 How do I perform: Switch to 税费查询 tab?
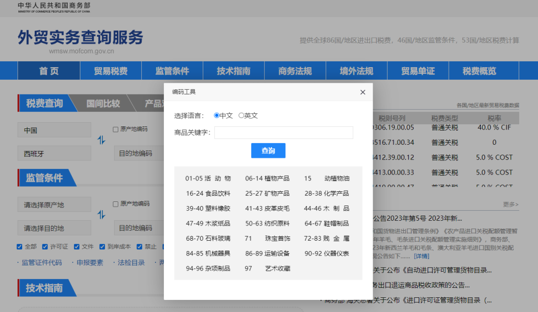pos(45,103)
